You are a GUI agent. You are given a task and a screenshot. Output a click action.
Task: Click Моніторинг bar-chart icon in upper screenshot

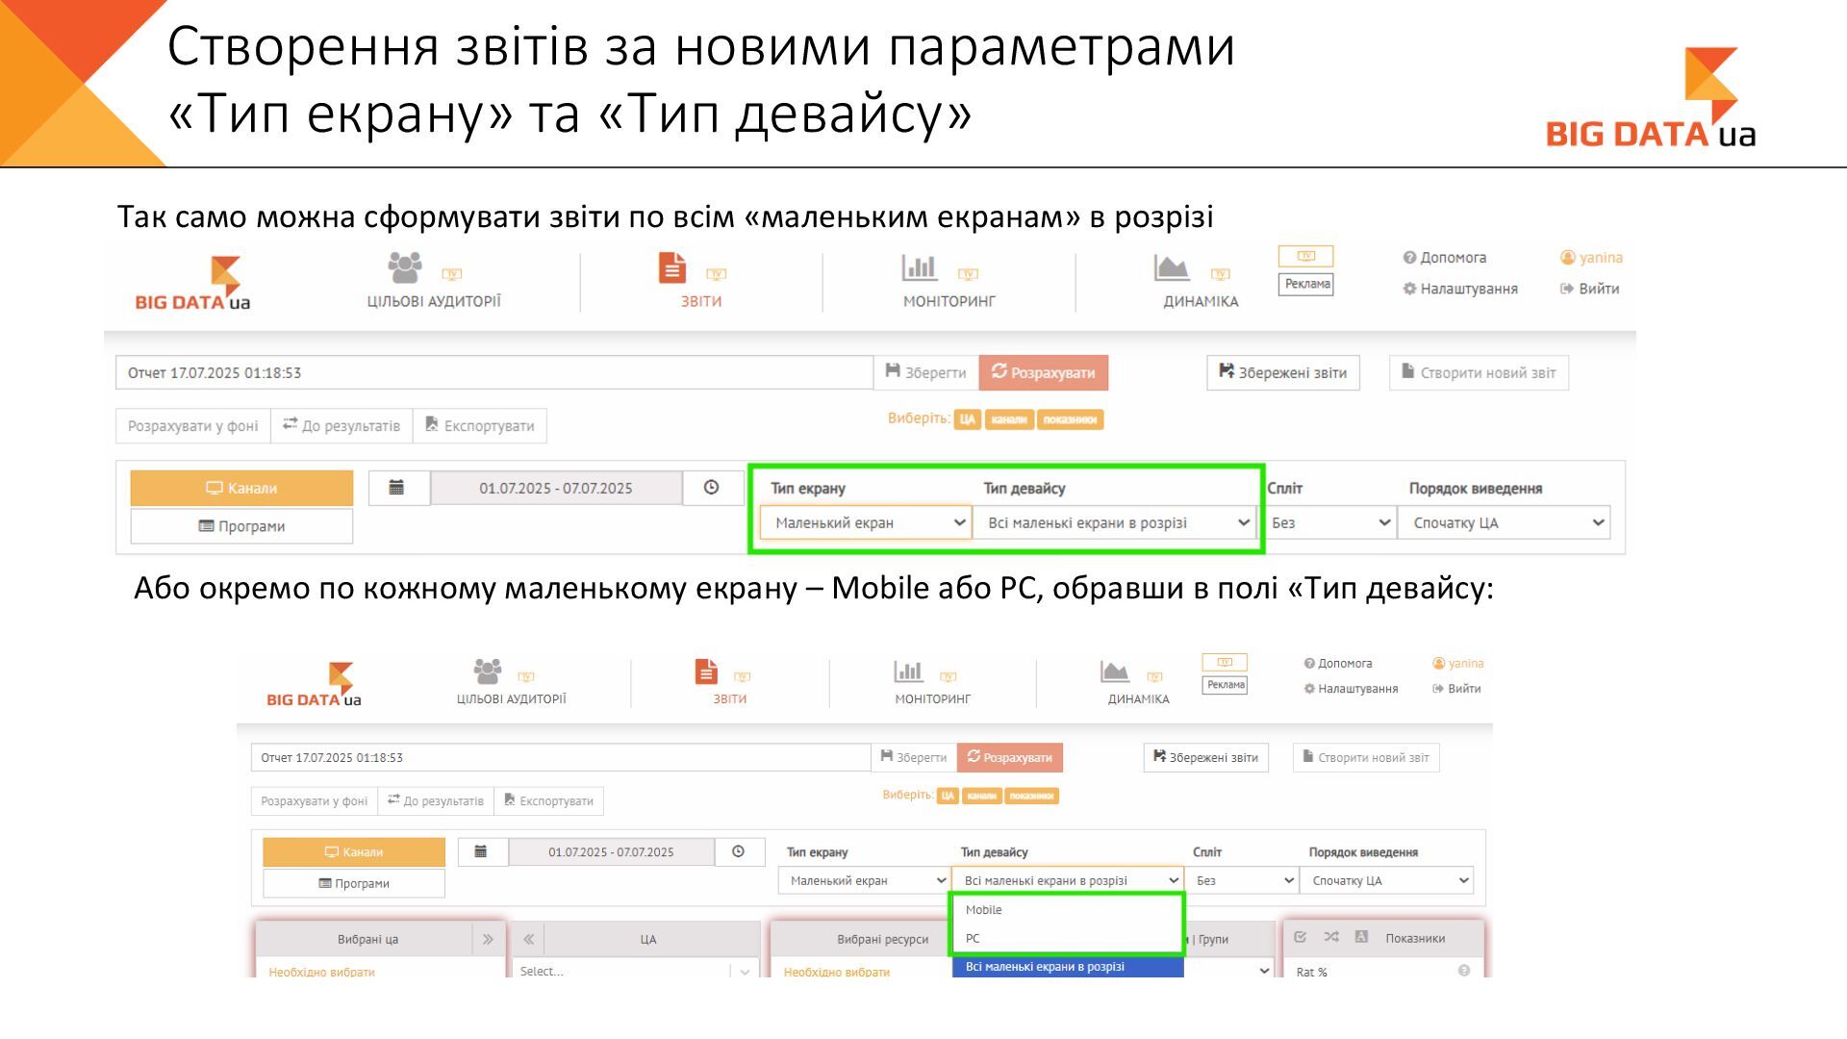(x=919, y=267)
